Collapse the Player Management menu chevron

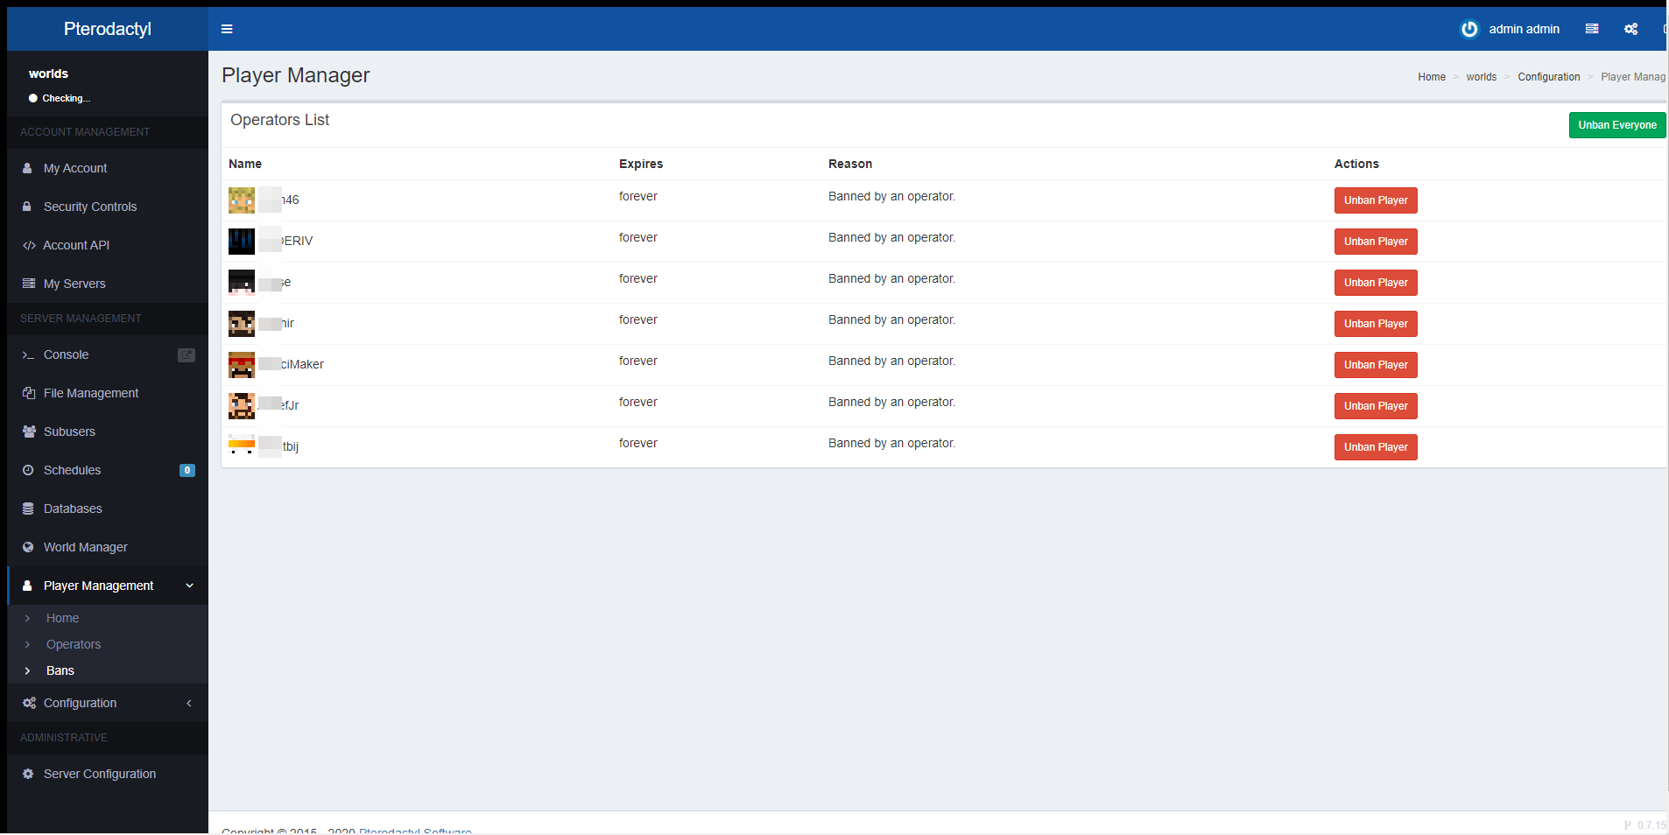pos(189,586)
